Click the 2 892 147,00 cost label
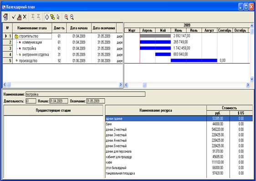The height and width of the screenshot is (181, 256). click(182, 36)
